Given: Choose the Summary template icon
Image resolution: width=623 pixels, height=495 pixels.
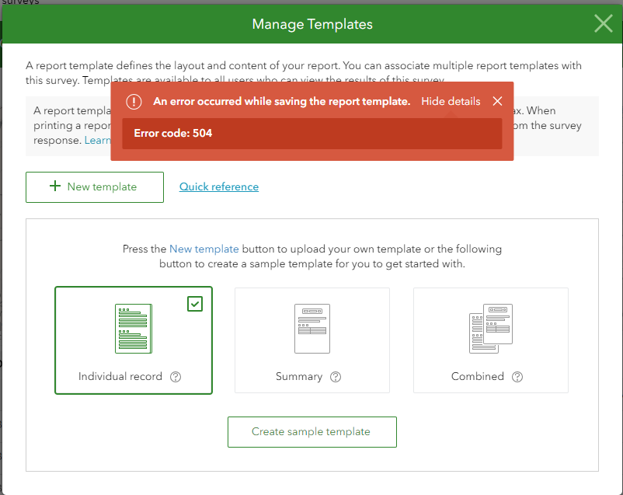Looking at the screenshot, I should click(311, 328).
